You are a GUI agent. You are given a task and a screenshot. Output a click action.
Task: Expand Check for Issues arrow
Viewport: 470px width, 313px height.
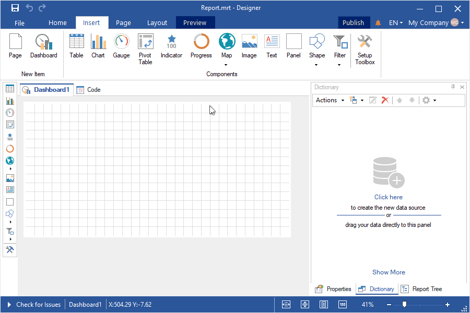[x=9, y=305]
